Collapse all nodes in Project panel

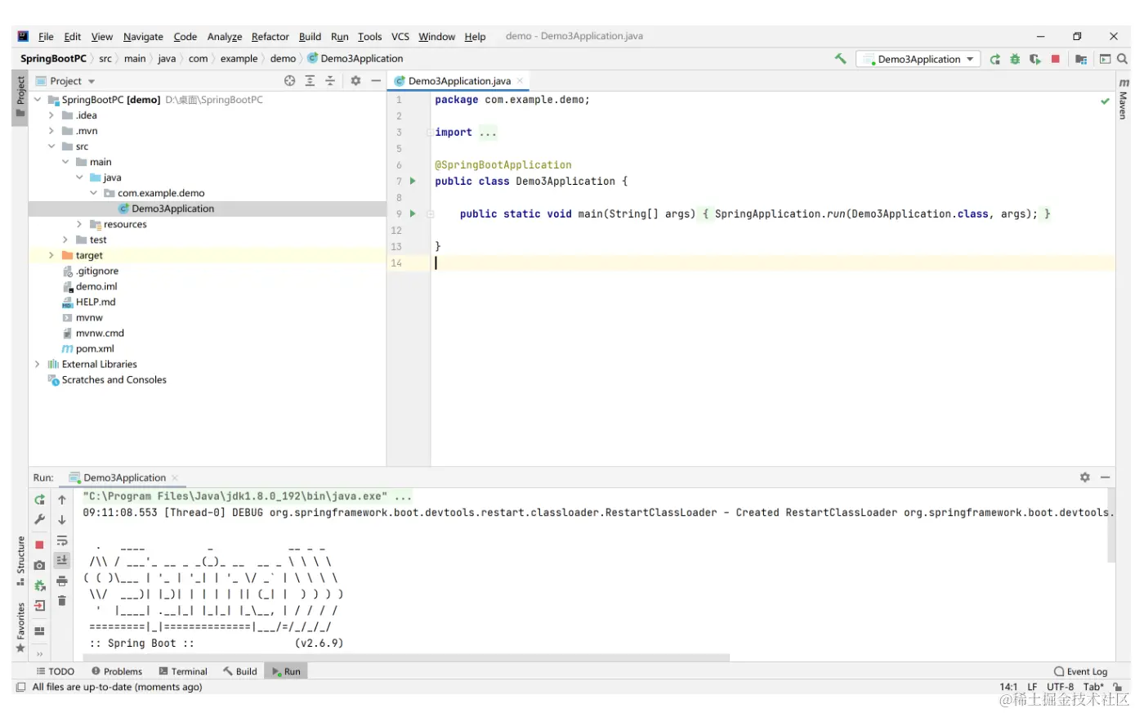[x=330, y=81]
